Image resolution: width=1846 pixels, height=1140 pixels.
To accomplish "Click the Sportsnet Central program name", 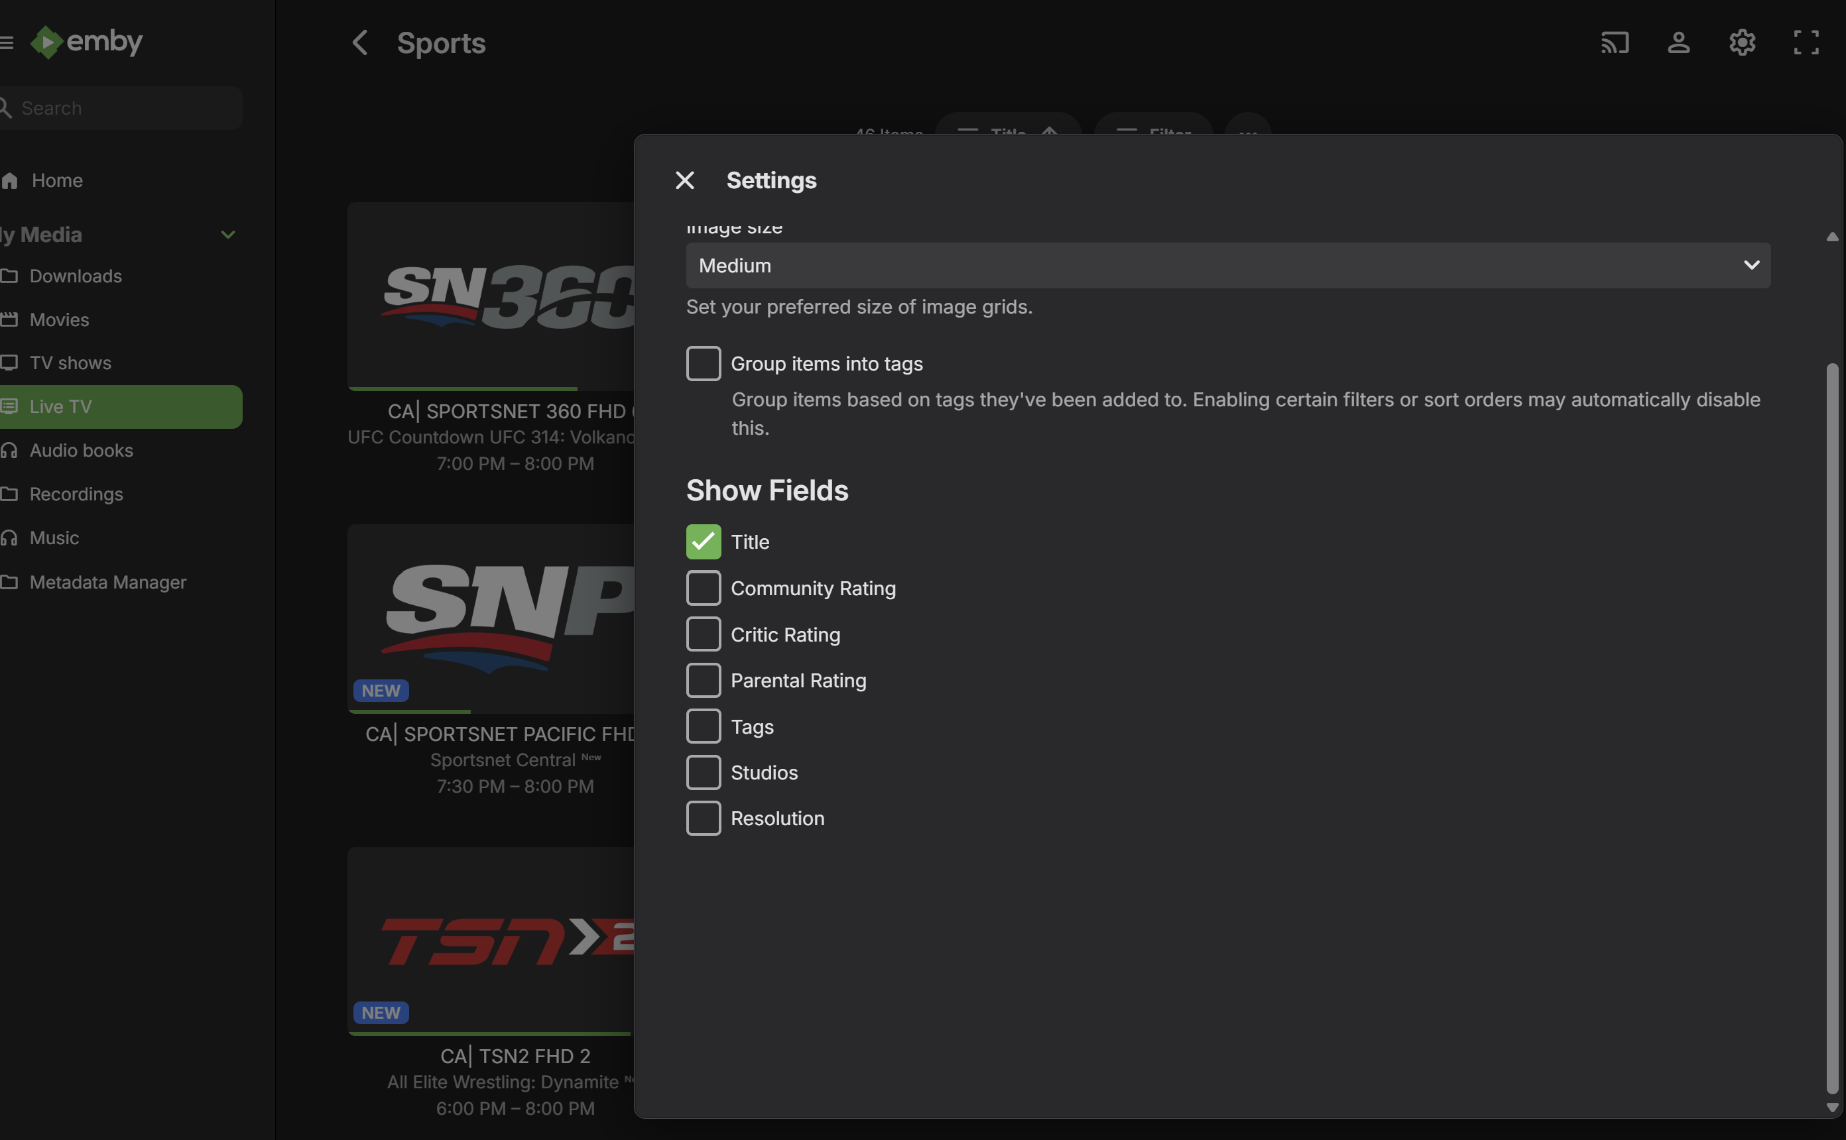I will [503, 760].
